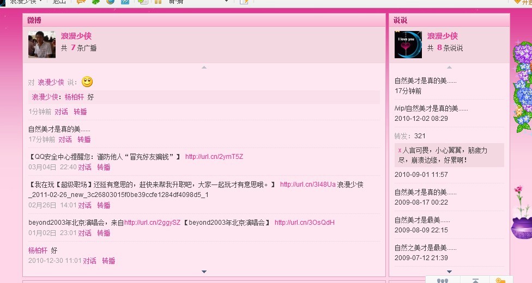Open the orange gear settings icon
The width and height of the screenshot is (532, 283).
click(x=500, y=281)
